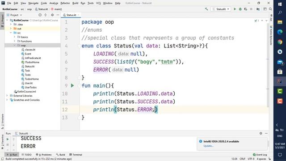Open the StatusKt run configuration dropdown
This screenshot has width=286, height=161.
pyautogui.click(x=221, y=9)
